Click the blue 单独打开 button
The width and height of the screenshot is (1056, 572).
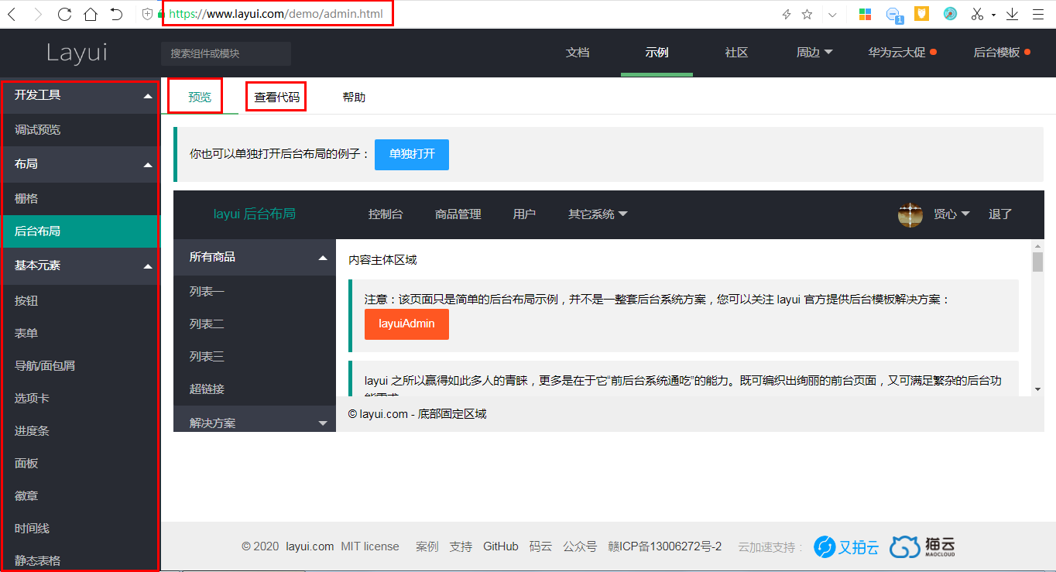(412, 154)
